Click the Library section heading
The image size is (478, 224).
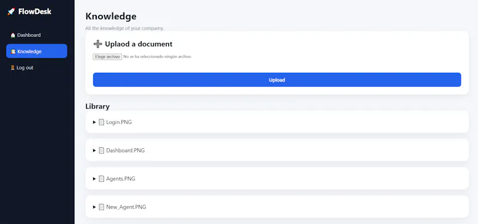pos(97,107)
